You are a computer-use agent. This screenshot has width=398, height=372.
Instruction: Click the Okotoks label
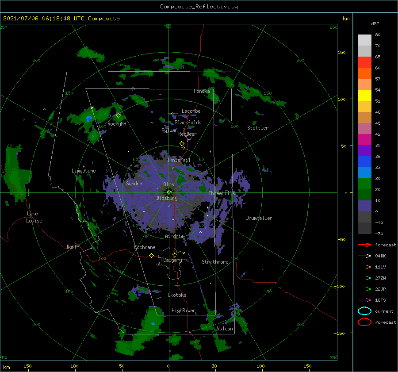[x=177, y=295]
